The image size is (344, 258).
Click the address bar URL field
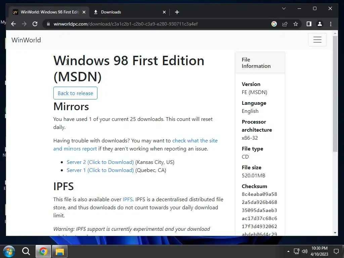(x=158, y=24)
